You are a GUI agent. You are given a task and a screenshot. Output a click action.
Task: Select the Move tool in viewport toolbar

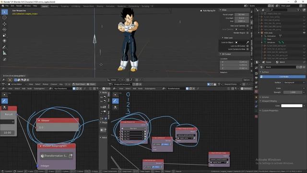click(4, 24)
